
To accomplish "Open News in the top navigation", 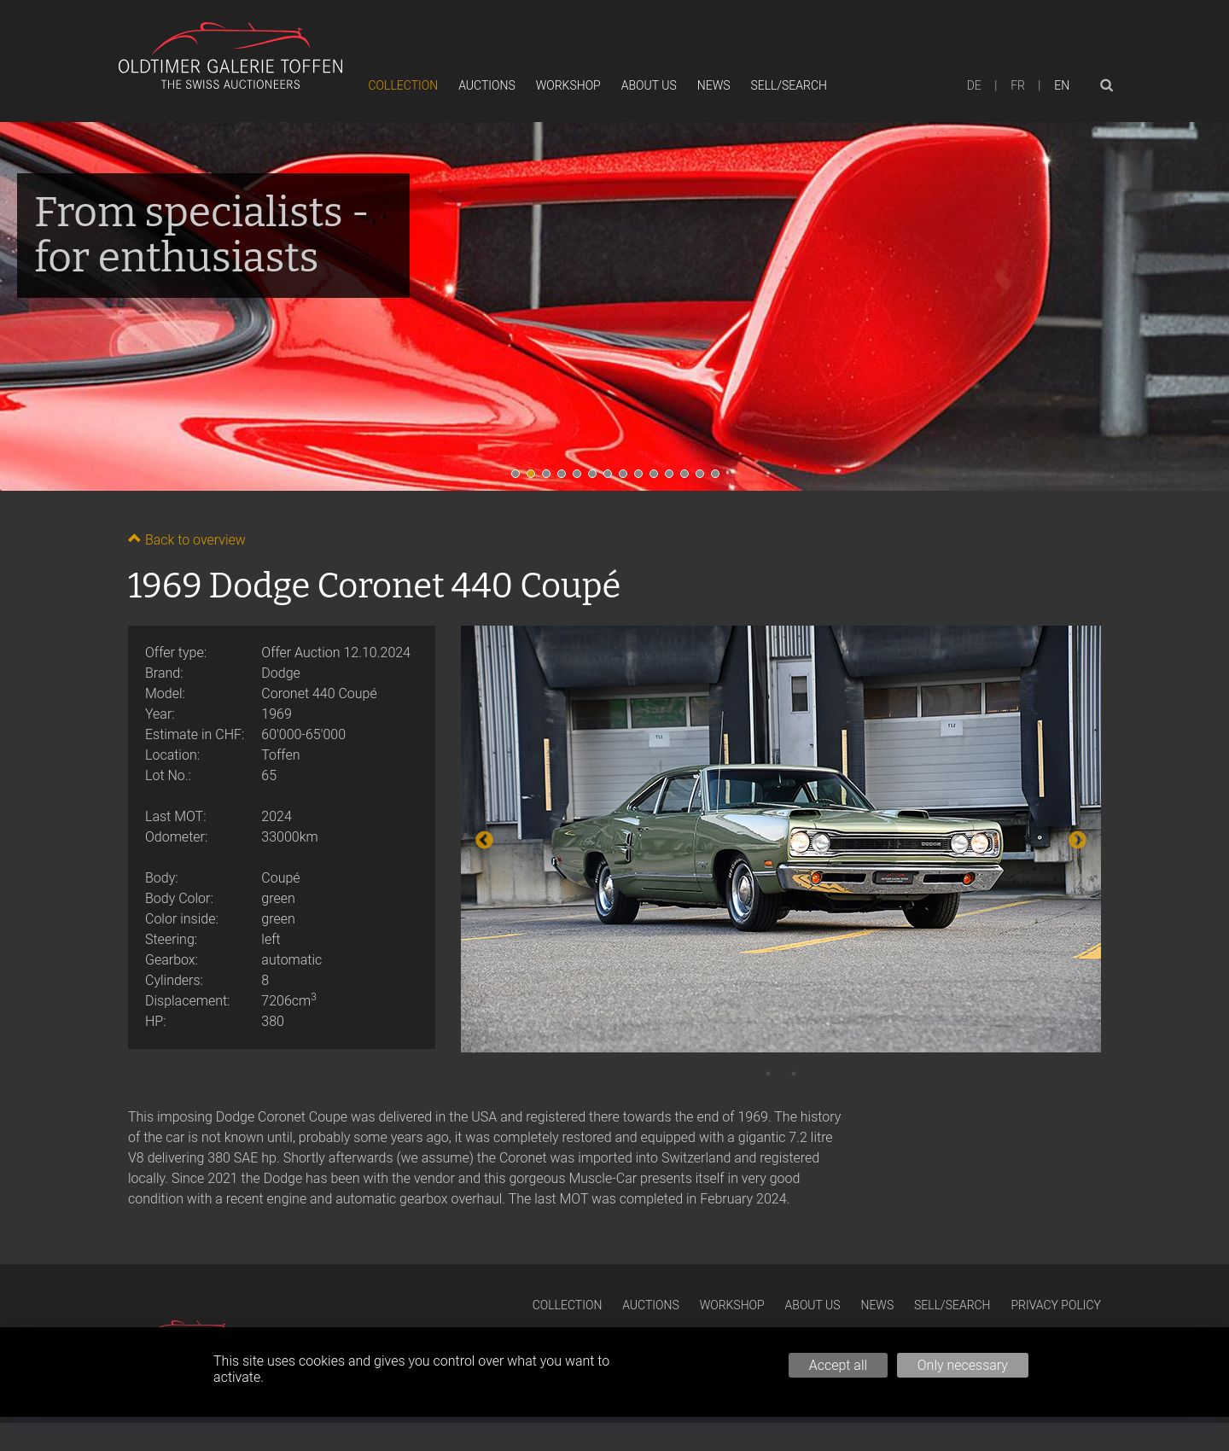I will coord(714,85).
